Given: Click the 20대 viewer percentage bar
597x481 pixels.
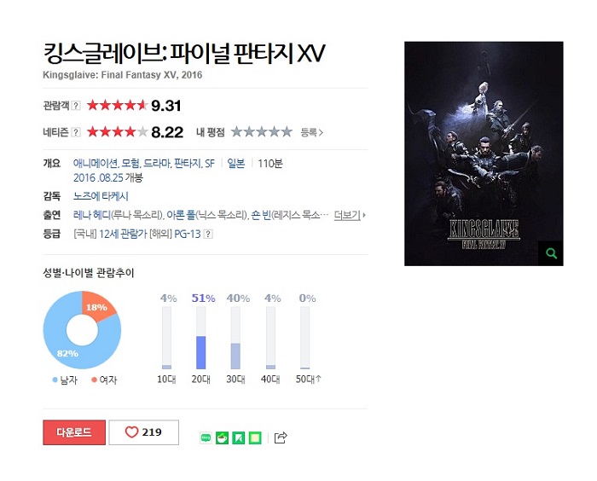Looking at the screenshot, I should pyautogui.click(x=201, y=338).
